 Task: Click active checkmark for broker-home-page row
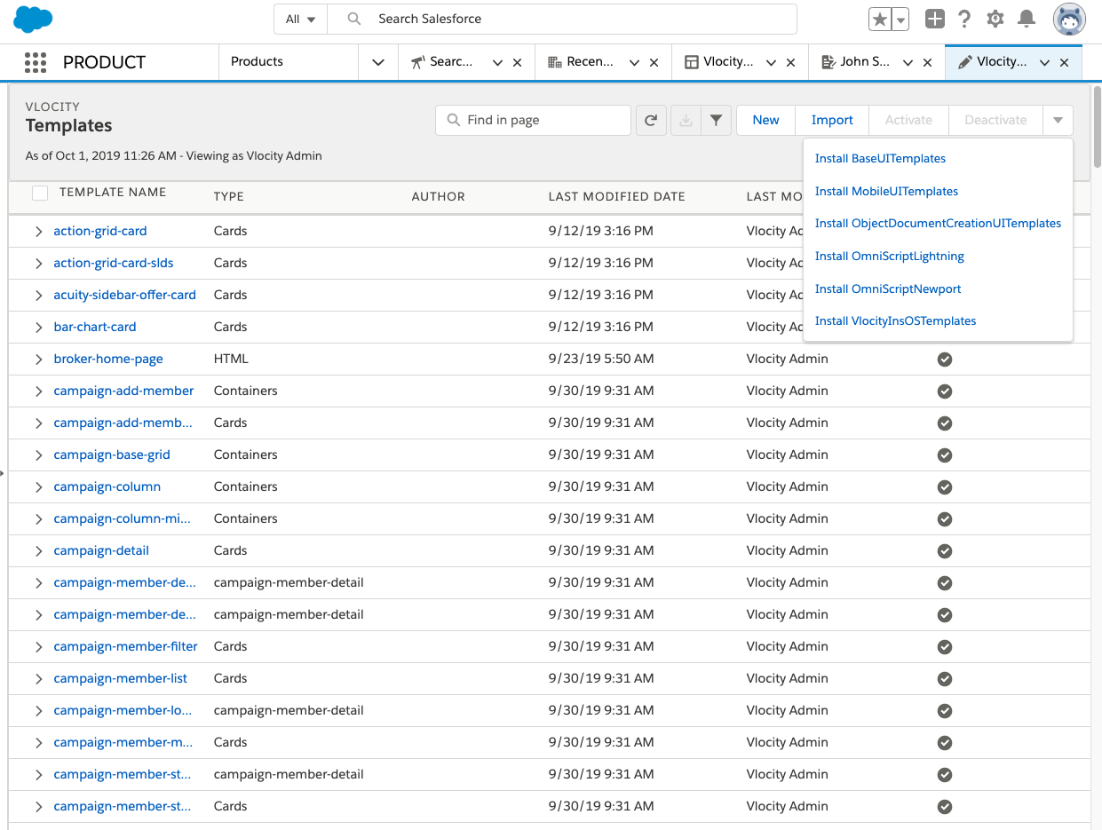tap(945, 360)
